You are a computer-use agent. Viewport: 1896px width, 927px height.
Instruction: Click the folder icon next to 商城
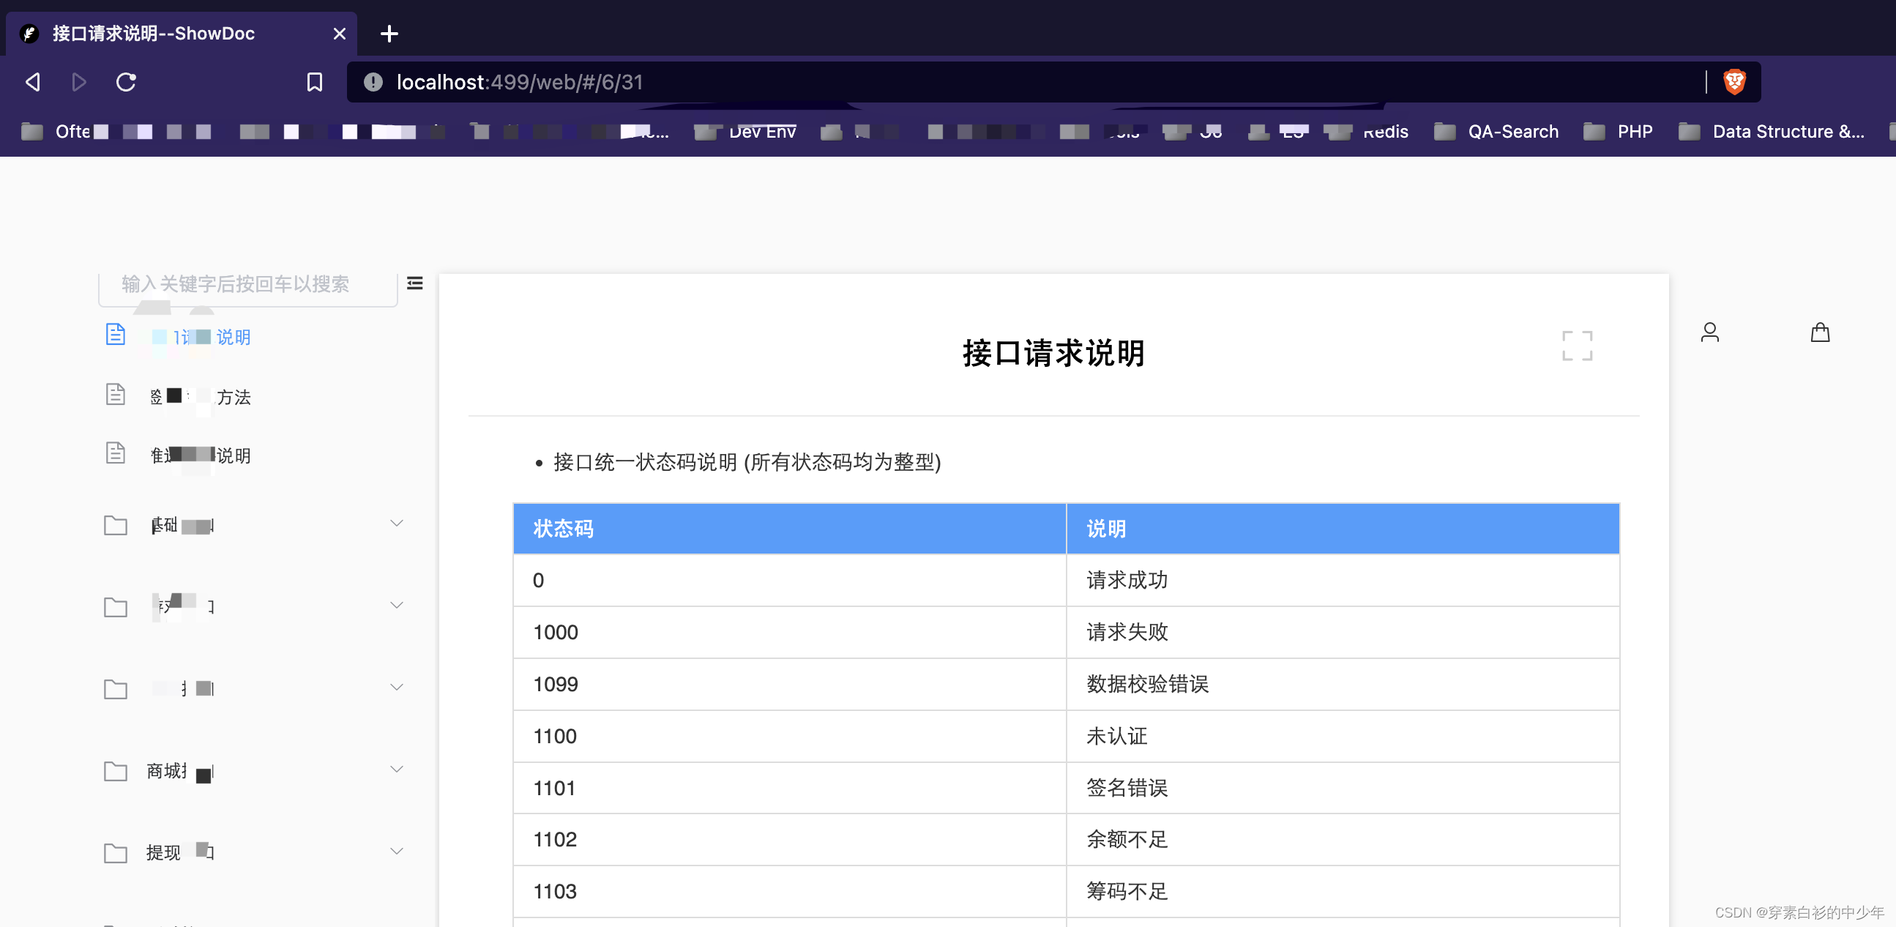coord(116,771)
